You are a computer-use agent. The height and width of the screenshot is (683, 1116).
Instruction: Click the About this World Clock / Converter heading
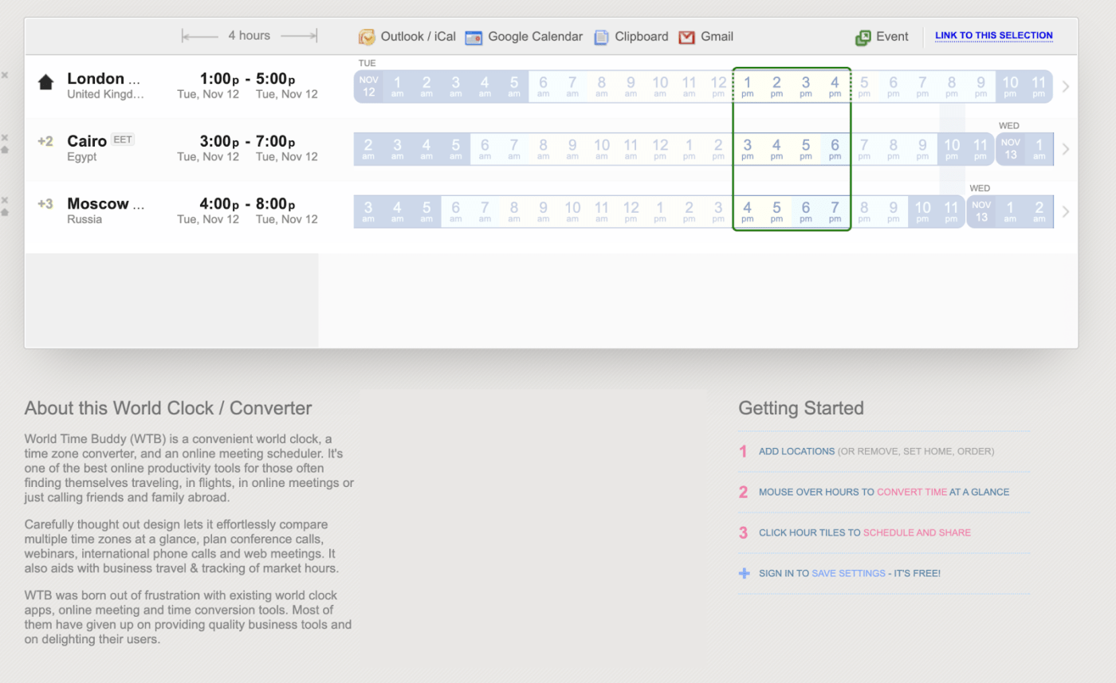point(168,408)
